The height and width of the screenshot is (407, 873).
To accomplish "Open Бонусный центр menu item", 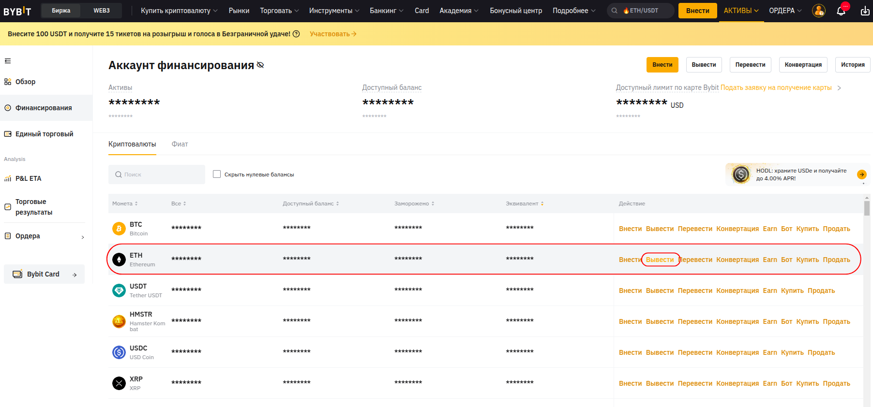I will click(516, 11).
